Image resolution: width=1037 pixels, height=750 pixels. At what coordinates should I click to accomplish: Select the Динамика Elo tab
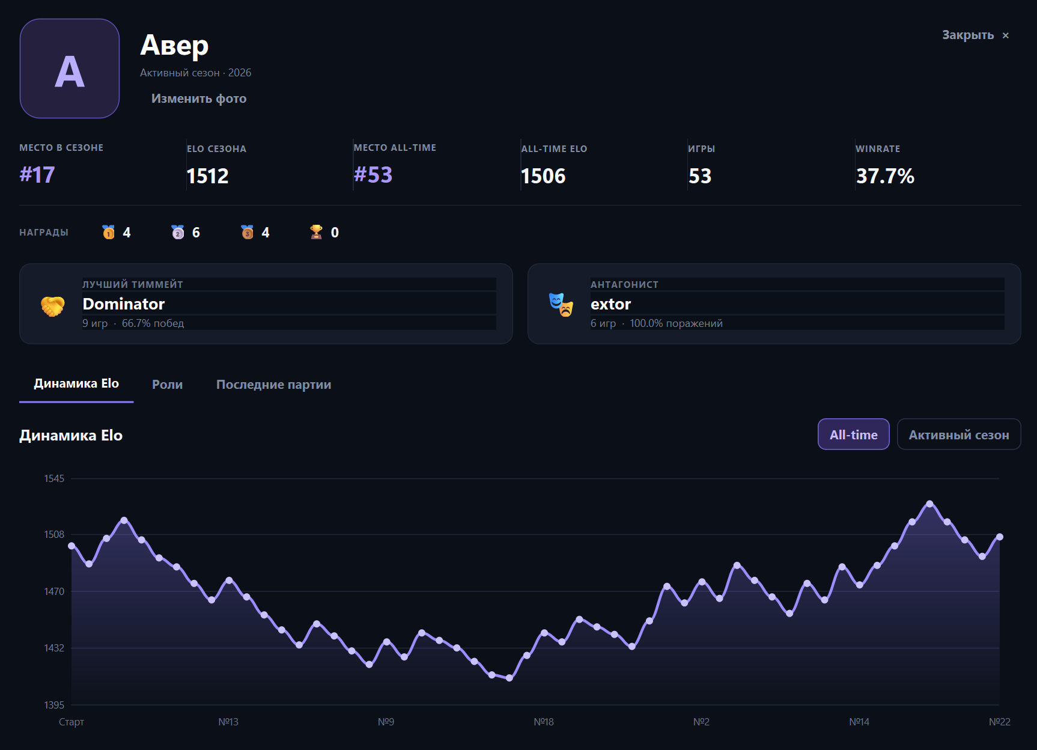coord(76,385)
